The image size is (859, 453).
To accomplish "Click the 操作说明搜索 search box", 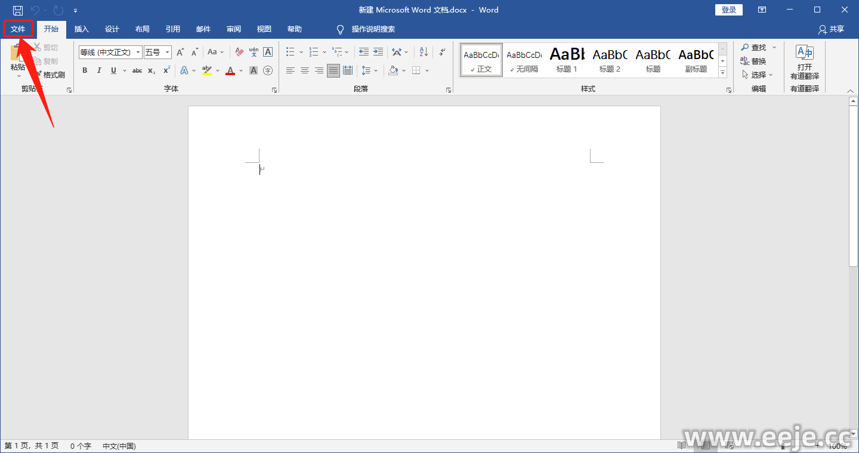I will point(373,29).
